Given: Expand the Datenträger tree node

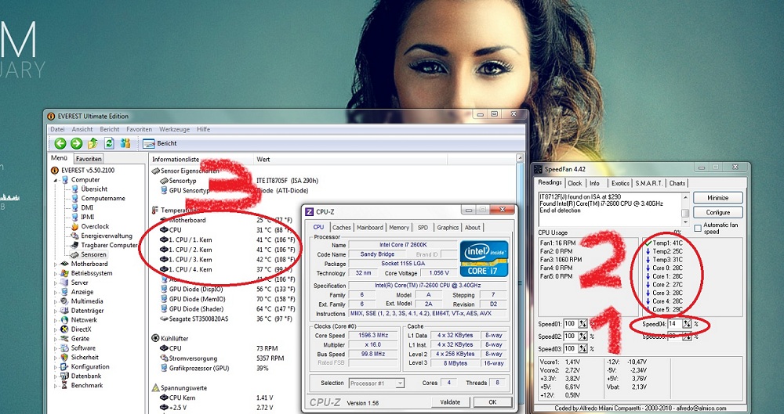Looking at the screenshot, I should click(56, 311).
